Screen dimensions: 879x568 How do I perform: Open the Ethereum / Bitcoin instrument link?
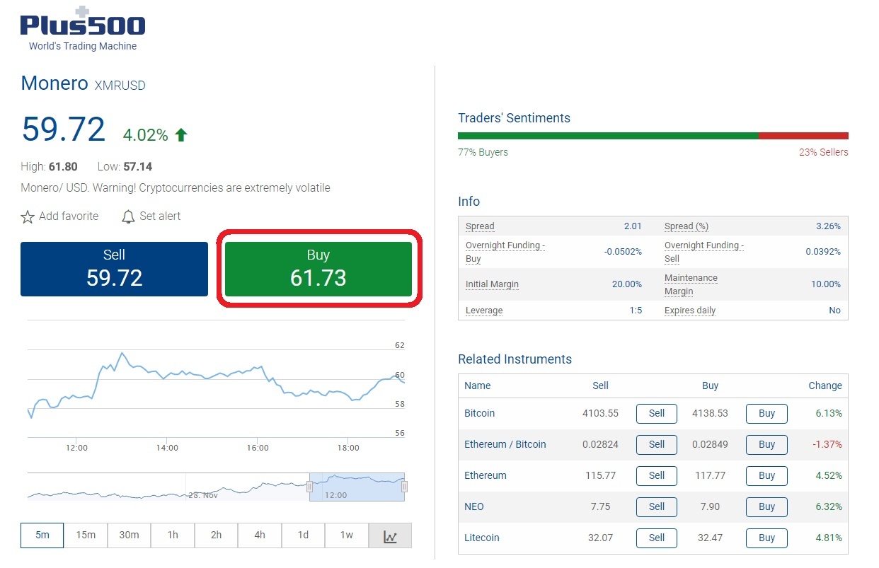click(x=505, y=444)
